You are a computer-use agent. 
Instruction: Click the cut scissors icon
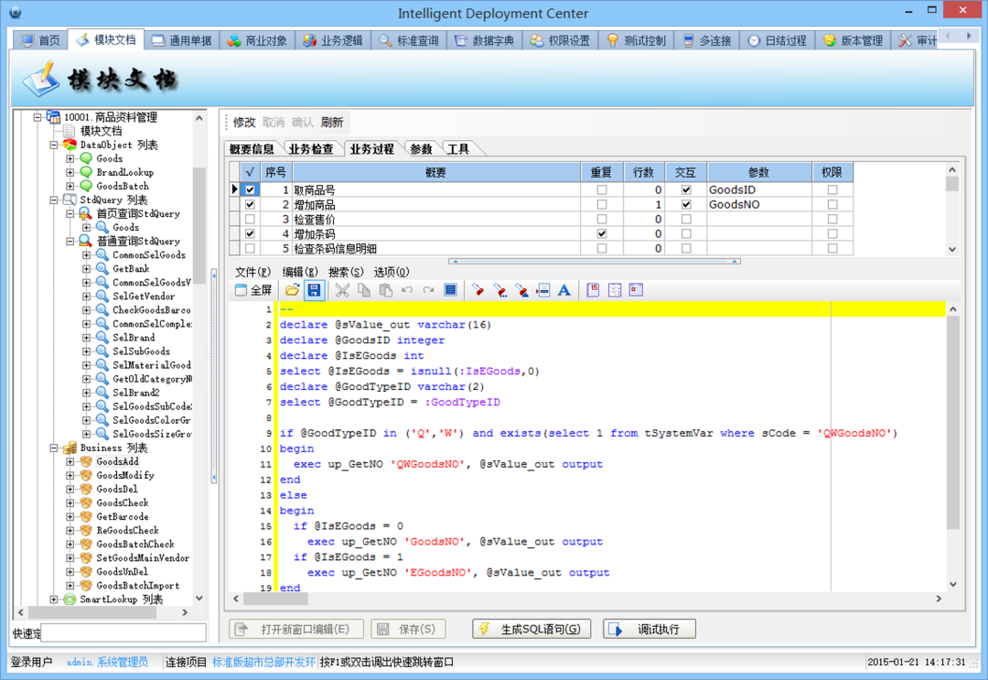point(342,290)
